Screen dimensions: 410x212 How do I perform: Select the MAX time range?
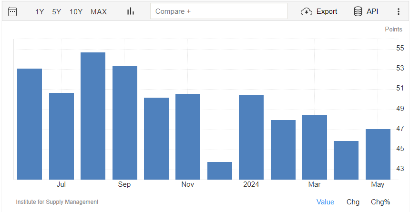pyautogui.click(x=99, y=12)
